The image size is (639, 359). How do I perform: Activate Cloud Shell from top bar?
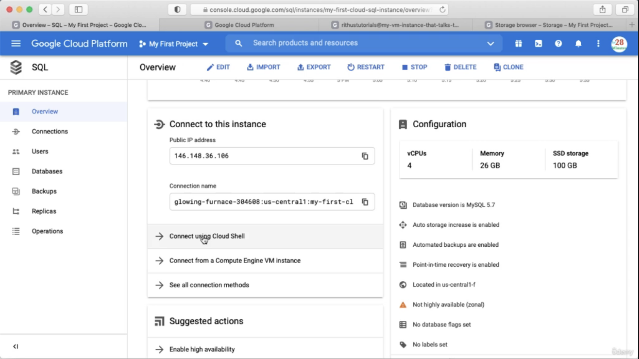click(538, 44)
